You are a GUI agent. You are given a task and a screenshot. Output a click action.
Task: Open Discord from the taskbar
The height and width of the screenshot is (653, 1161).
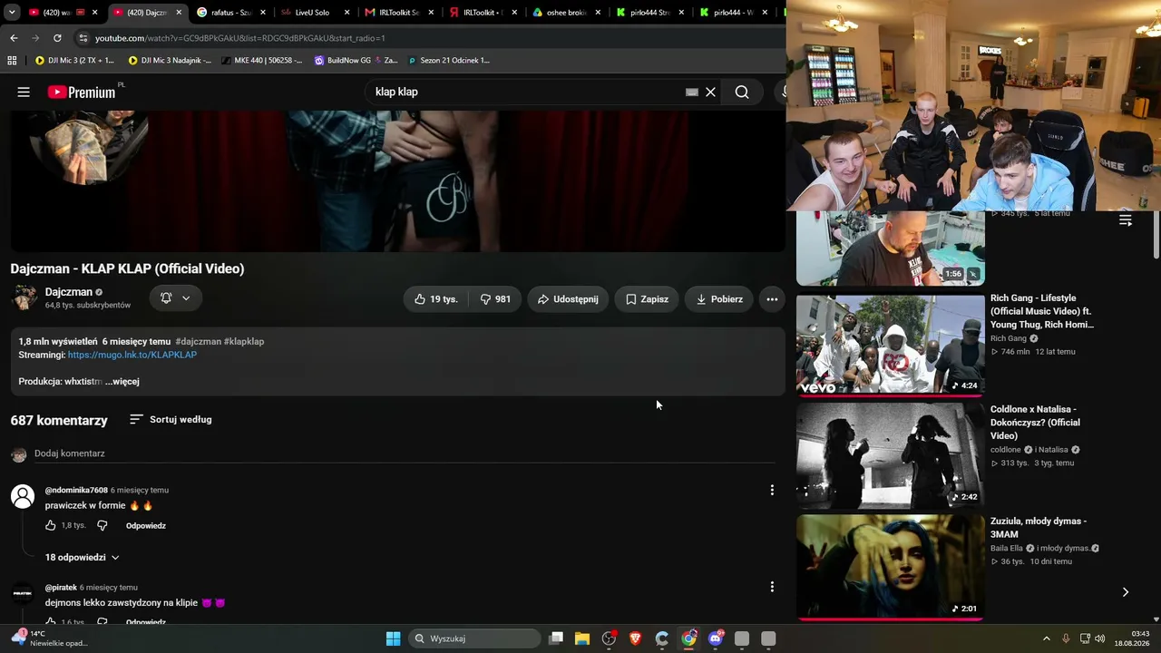pyautogui.click(x=716, y=638)
